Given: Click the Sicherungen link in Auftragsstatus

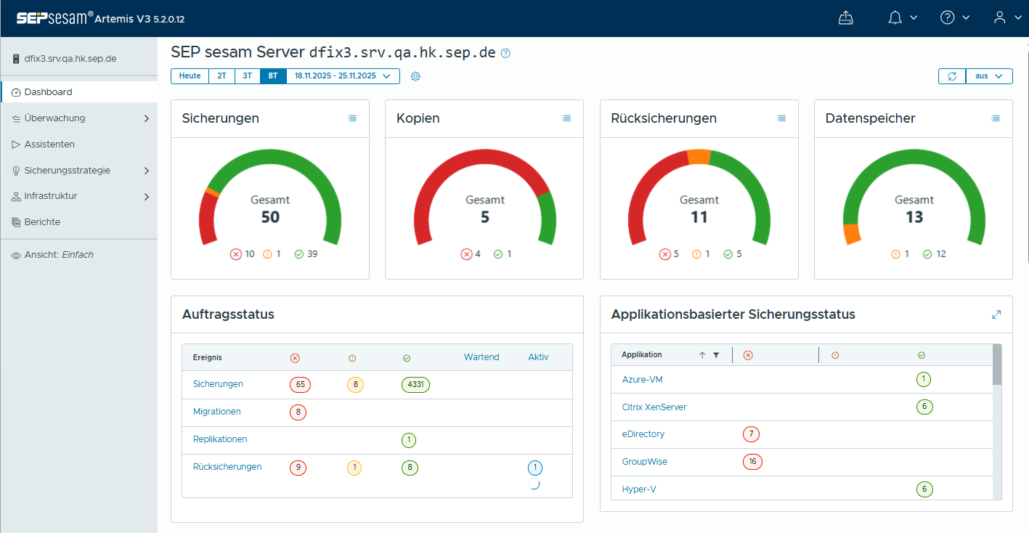Looking at the screenshot, I should (x=218, y=385).
